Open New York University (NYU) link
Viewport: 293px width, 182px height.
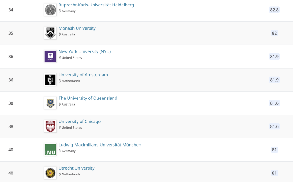(85, 51)
